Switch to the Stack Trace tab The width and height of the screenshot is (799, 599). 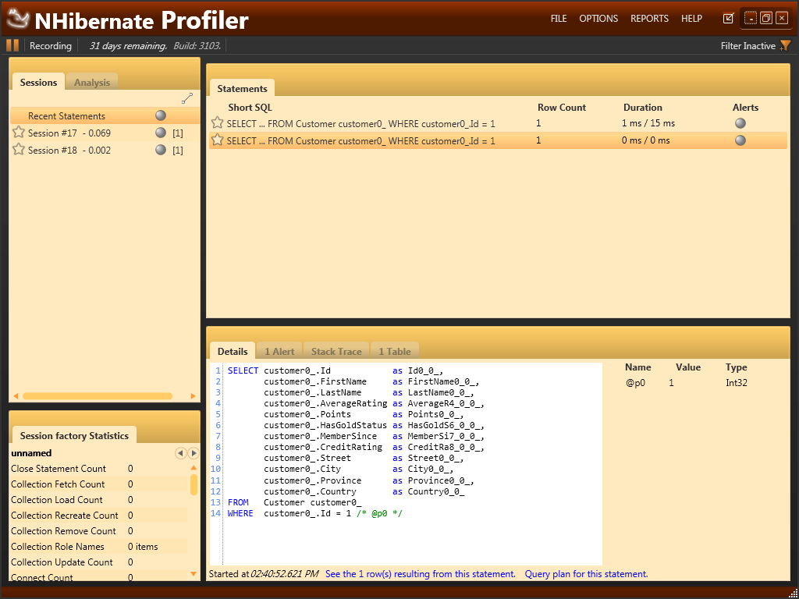coord(336,351)
